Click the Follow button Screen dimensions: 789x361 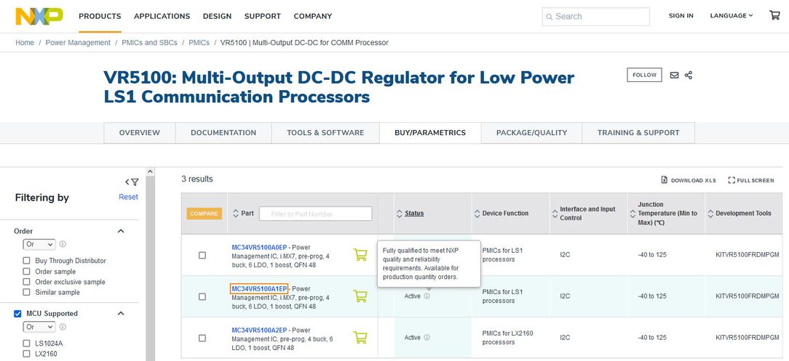[x=644, y=75]
